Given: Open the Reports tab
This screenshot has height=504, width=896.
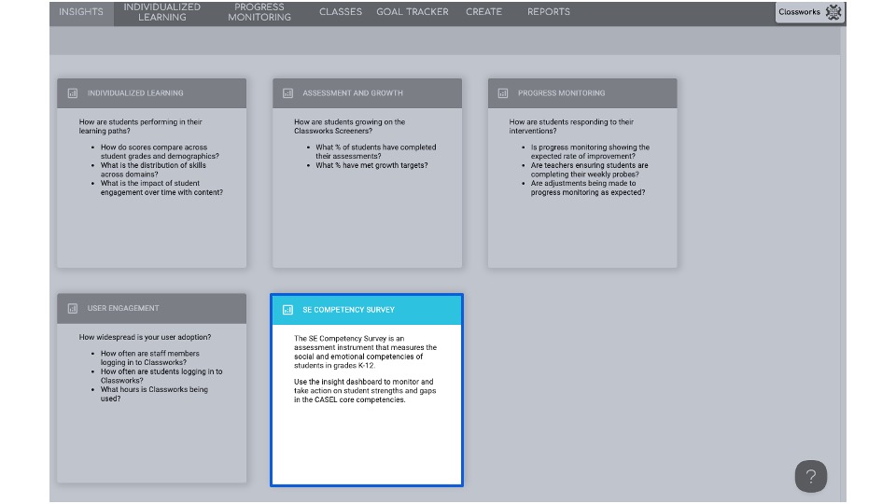Looking at the screenshot, I should (549, 12).
